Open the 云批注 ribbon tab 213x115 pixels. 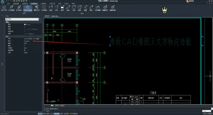[67, 4]
